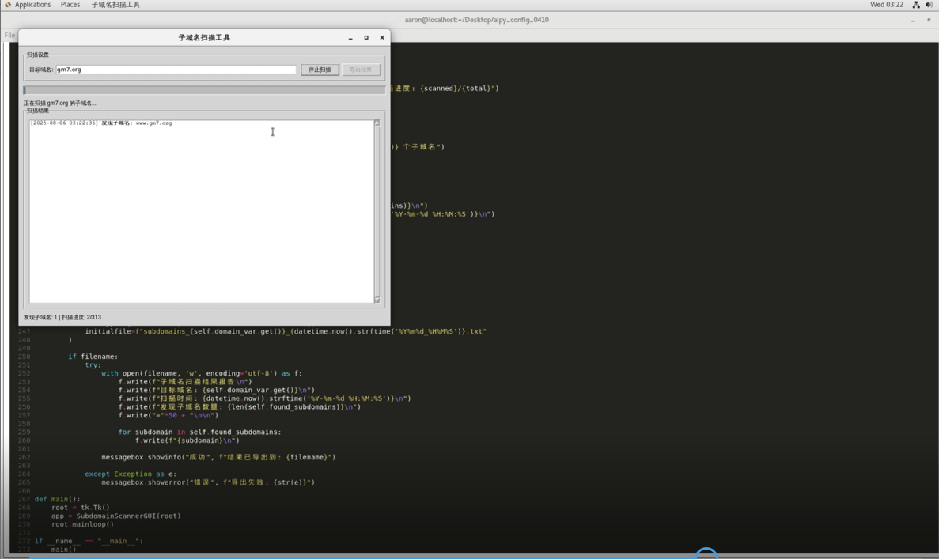Click the status bar 发现子域名: 1 | 扫描进度: 2/313

[x=62, y=318]
